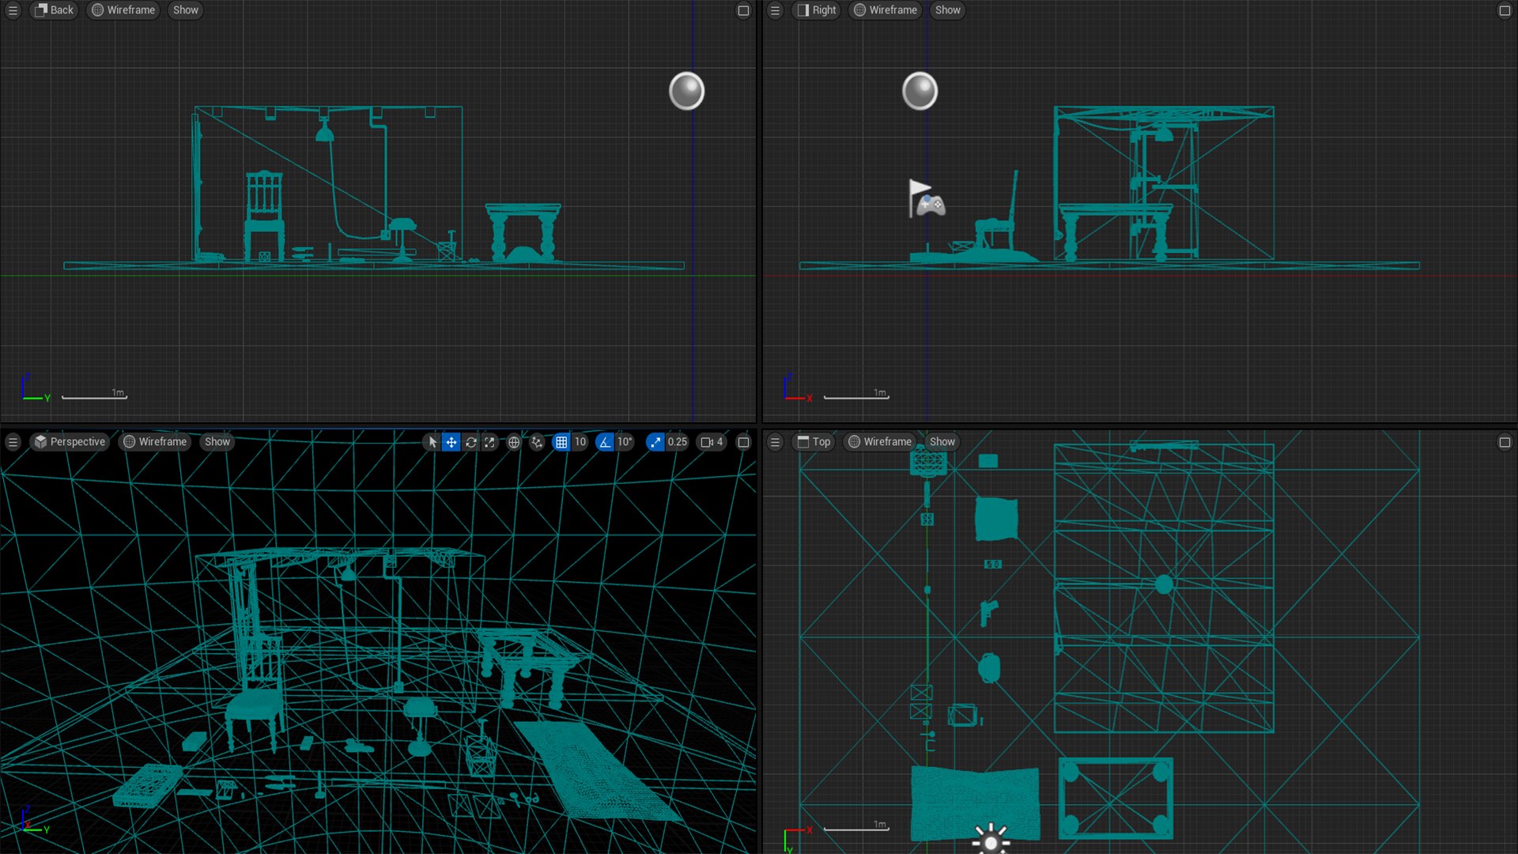Screen dimensions: 1518x854
Task: Activate the Rotate tool
Action: pos(470,442)
